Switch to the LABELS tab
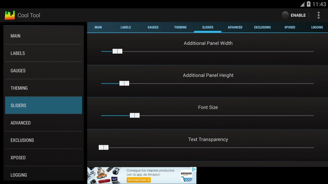This screenshot has height=184, width=328. [x=126, y=27]
